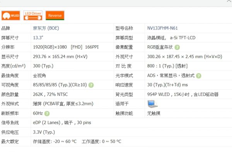Image resolution: width=232 pixels, height=156 pixels.
Task: Click the 显示尺寸 label
Action: pyautogui.click(x=10, y=57)
